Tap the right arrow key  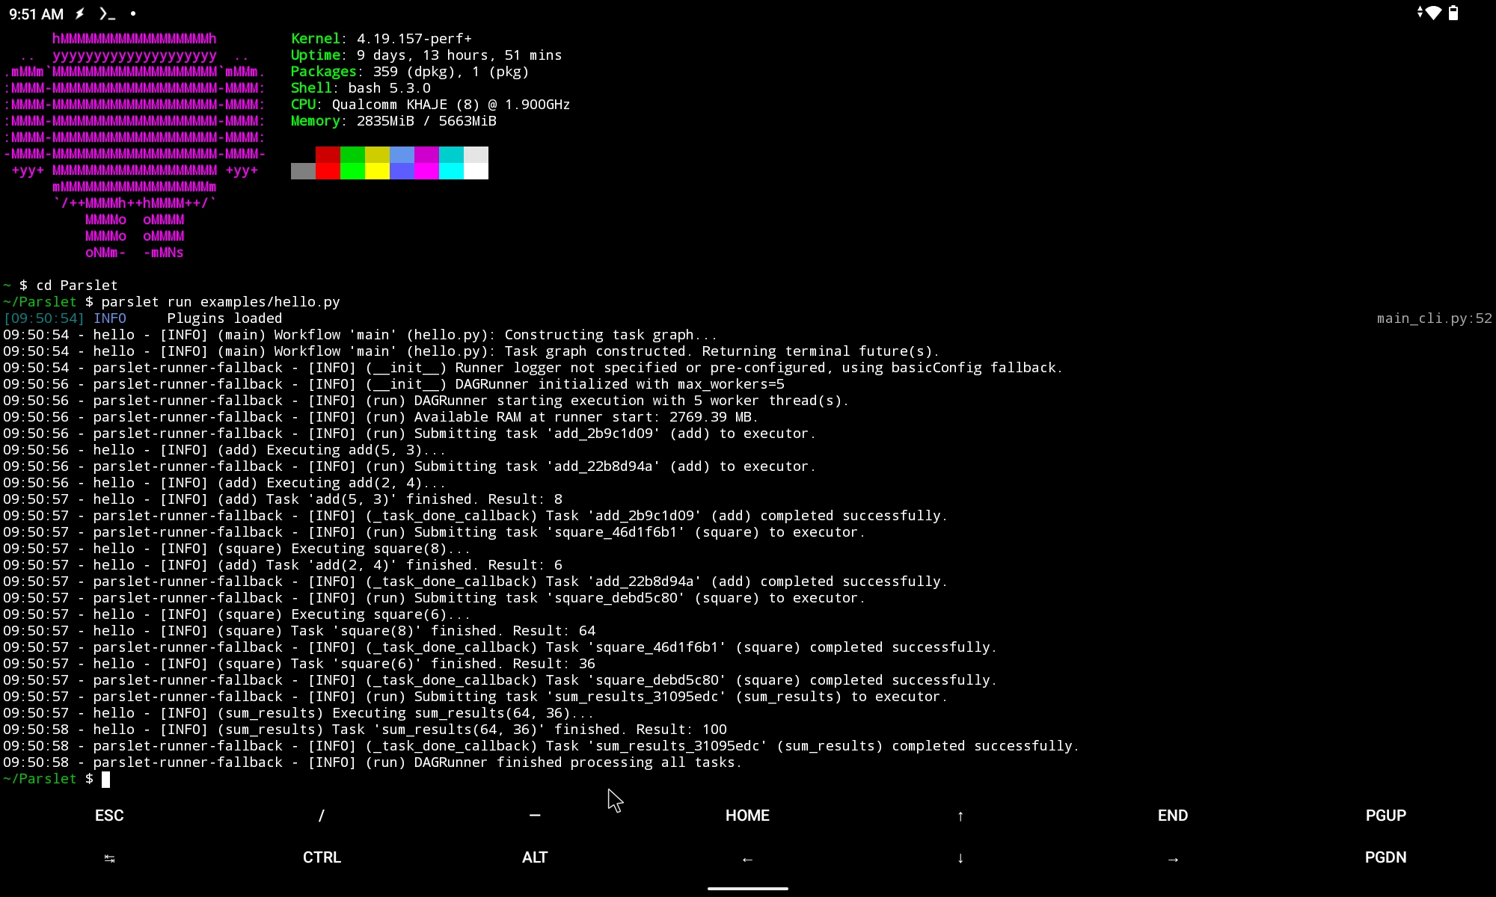1173,858
